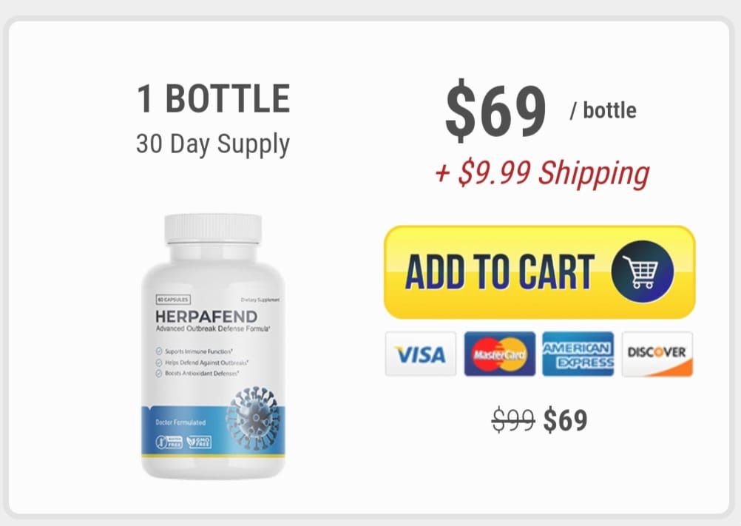Click the + $9.99 Shipping text

click(x=542, y=173)
